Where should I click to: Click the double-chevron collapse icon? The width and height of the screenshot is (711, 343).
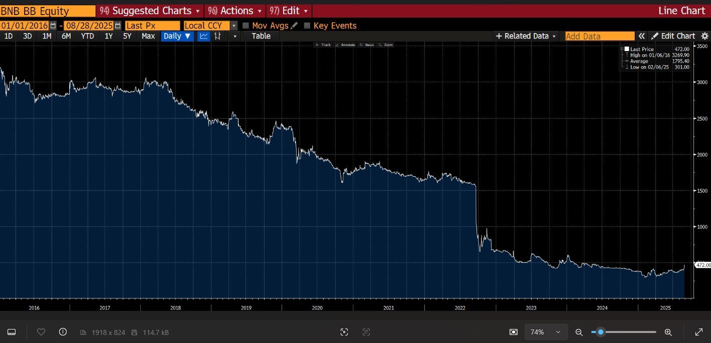tap(641, 36)
